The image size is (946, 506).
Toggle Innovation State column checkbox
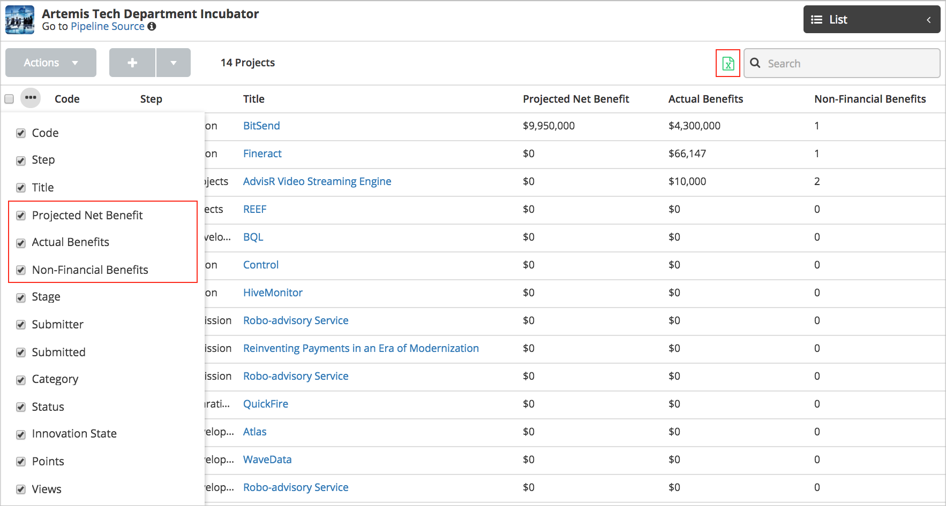[x=21, y=434]
